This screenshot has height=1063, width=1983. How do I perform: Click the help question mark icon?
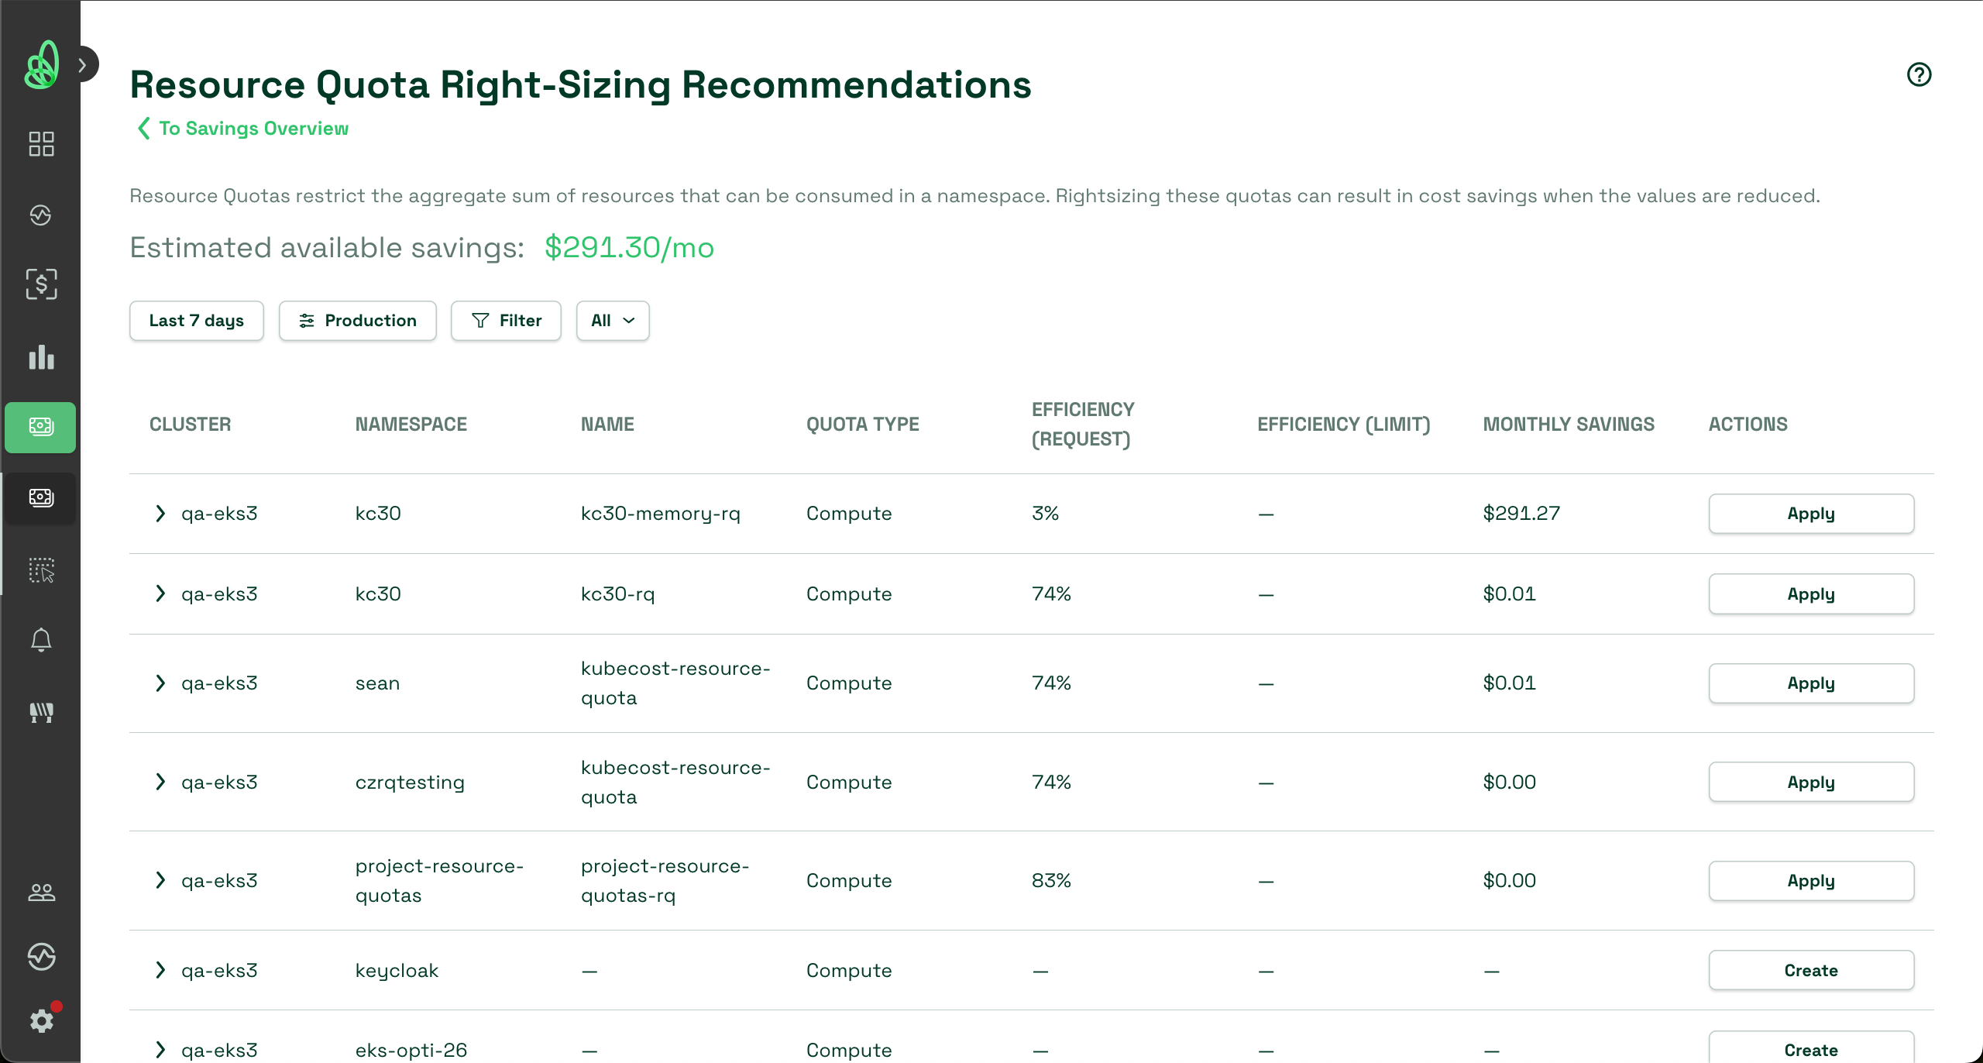pyautogui.click(x=1919, y=74)
